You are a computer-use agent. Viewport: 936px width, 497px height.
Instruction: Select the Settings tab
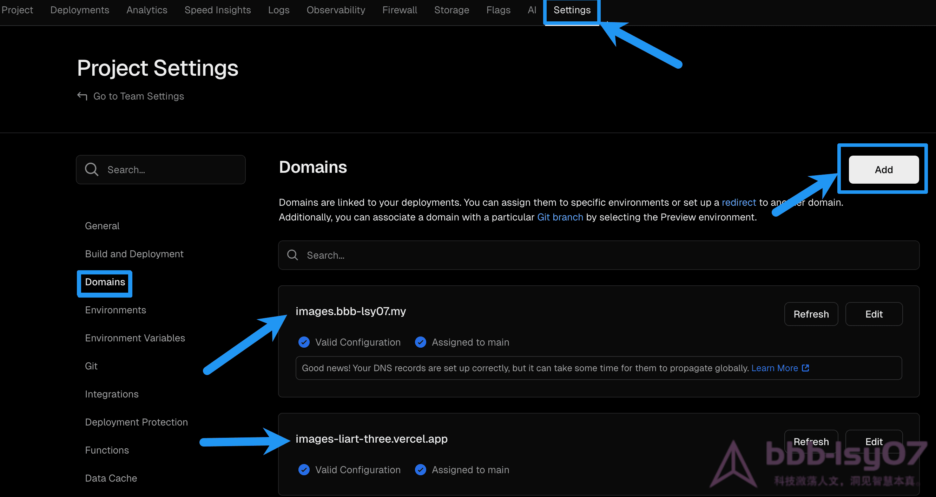coord(572,10)
